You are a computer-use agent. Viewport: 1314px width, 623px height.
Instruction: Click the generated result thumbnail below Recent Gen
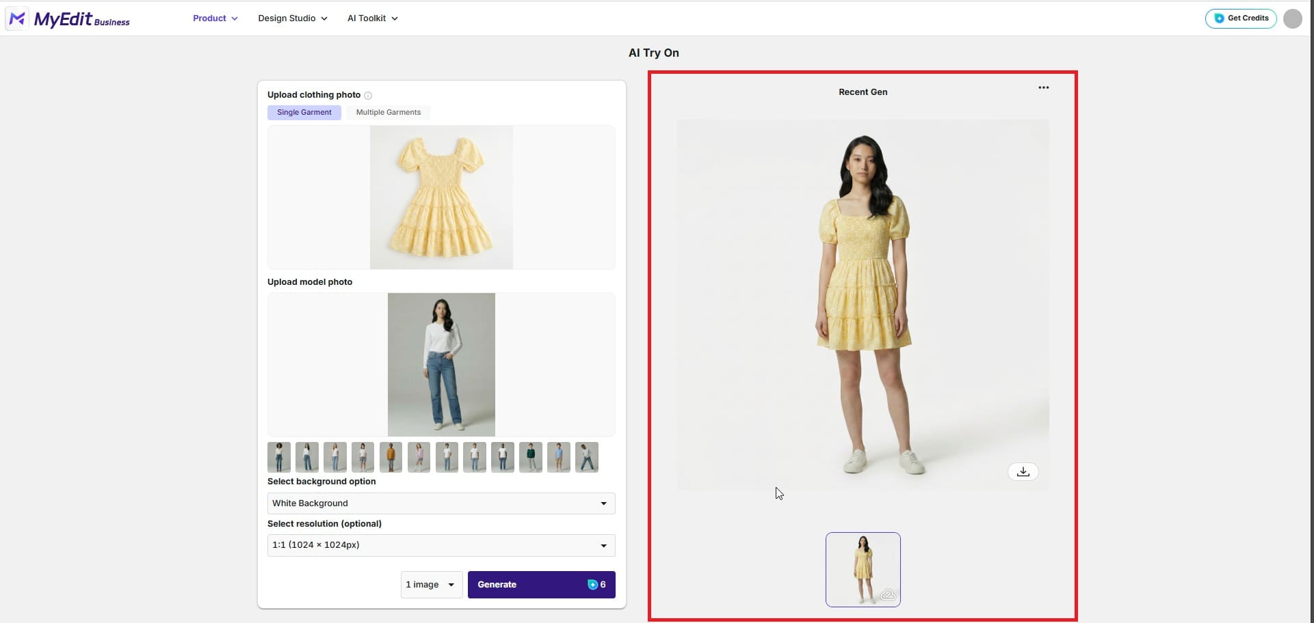coord(863,569)
